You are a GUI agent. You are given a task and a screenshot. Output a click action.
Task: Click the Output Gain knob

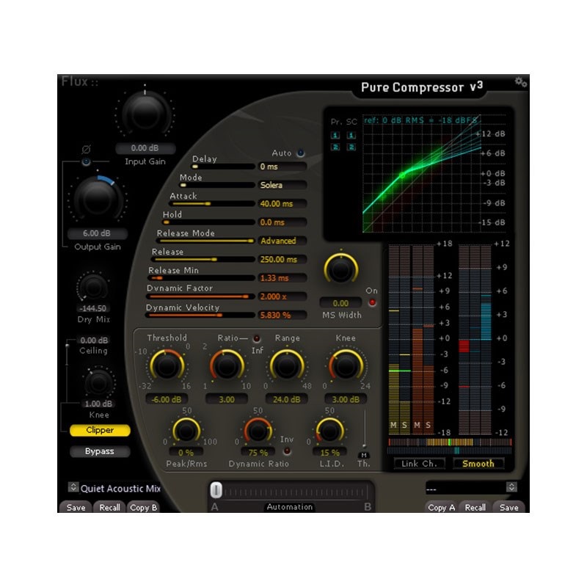tap(98, 199)
